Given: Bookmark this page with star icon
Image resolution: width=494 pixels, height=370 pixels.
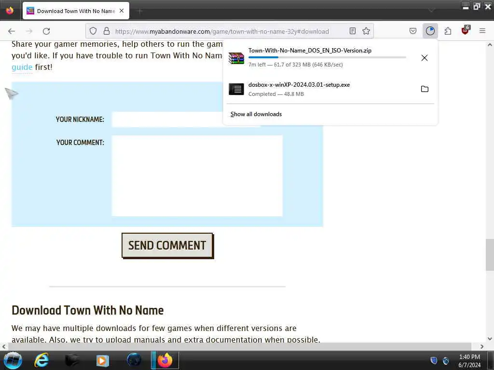Looking at the screenshot, I should 366,31.
